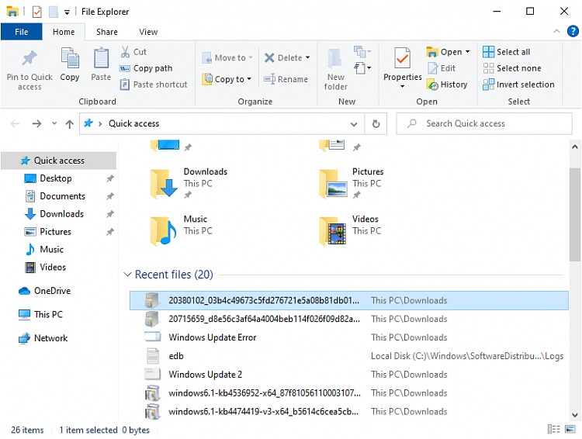582x439 pixels.
Task: Click the Paste ribbon icon
Action: tap(101, 58)
